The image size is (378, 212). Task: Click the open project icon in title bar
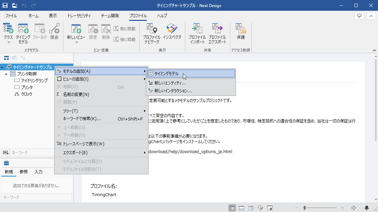tap(15, 5)
